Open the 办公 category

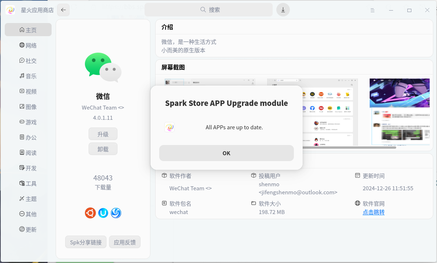(x=28, y=137)
